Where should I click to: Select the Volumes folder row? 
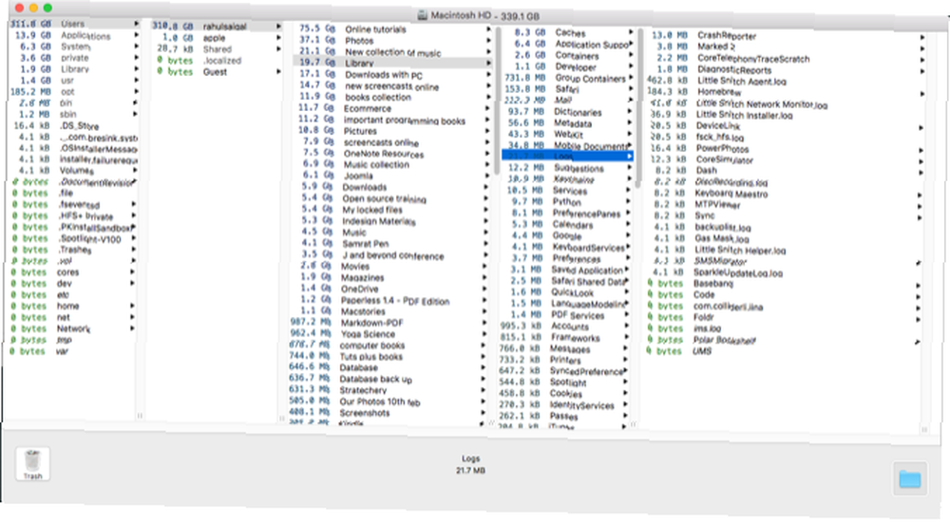point(74,171)
